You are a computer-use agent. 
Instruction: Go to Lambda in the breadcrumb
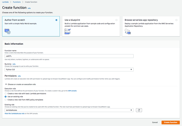tap(5, 2)
